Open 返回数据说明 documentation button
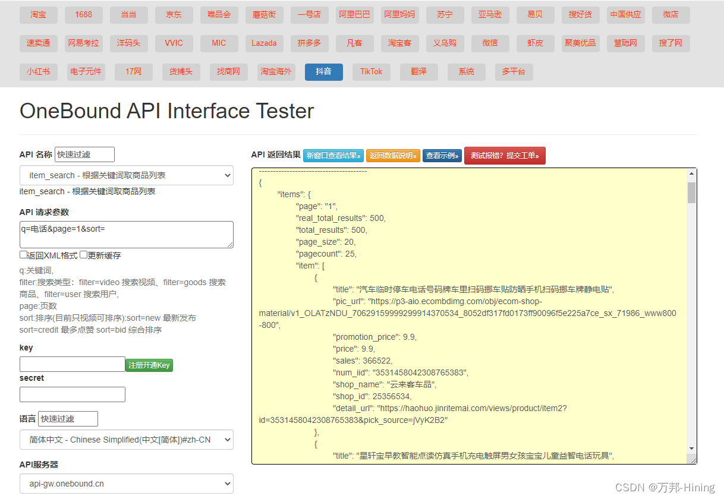The width and height of the screenshot is (724, 499). pos(393,156)
